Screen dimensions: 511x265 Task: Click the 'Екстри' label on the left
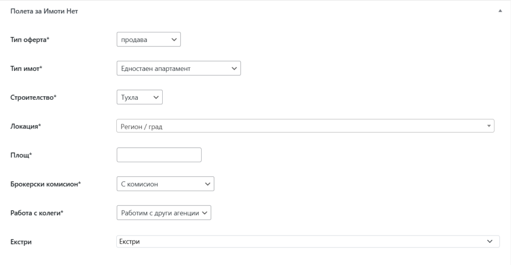21,242
